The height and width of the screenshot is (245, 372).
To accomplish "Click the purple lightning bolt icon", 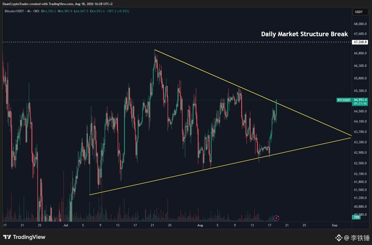I will [x=276, y=218].
